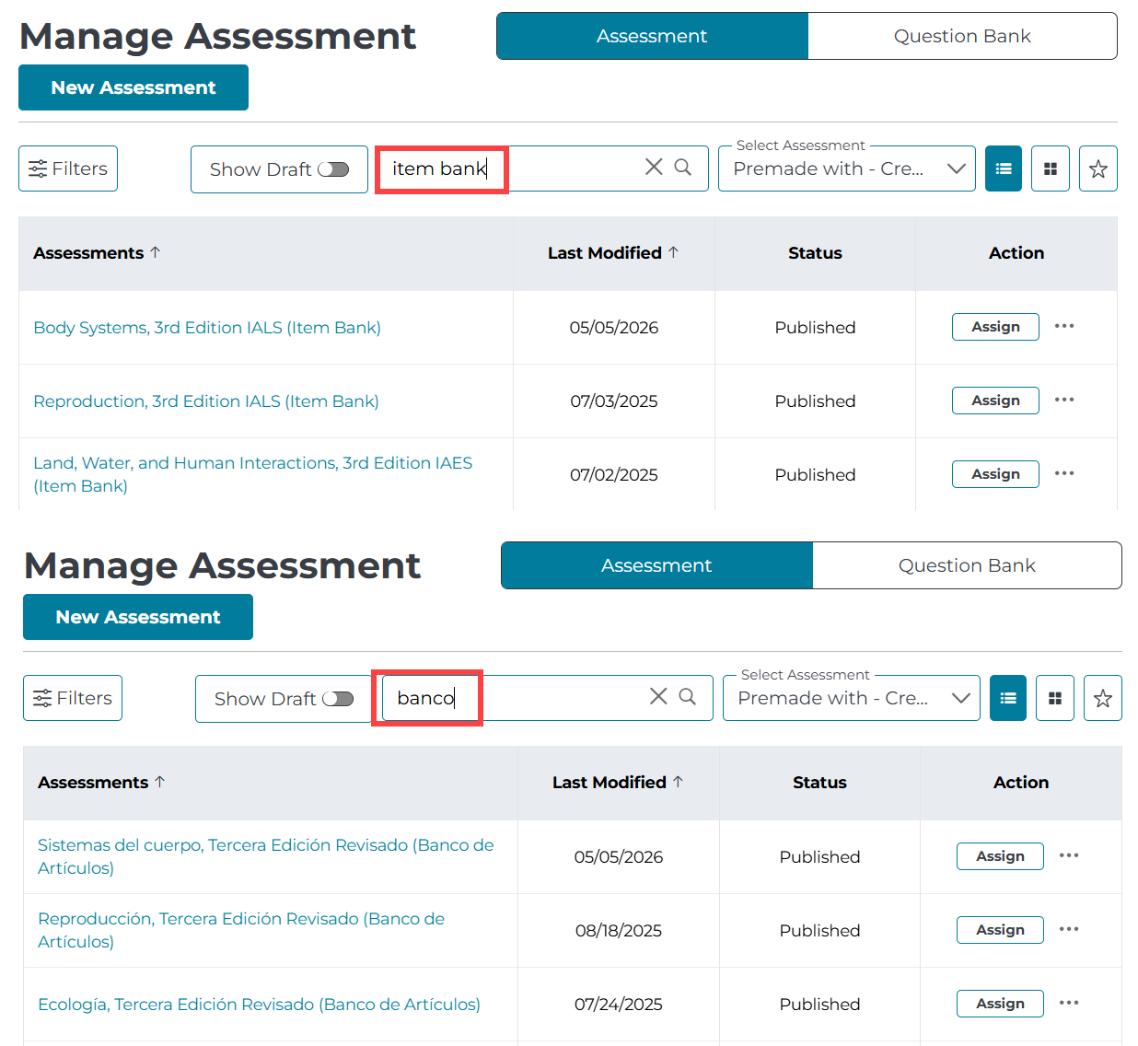Viewport: 1138px width, 1046px height.
Task: Open more options for Reproducción row
Action: coord(1069,929)
